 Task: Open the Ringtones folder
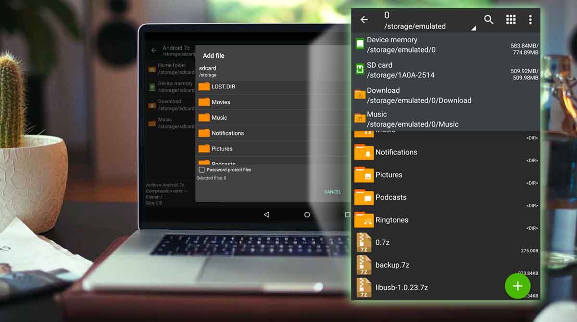pos(446,220)
